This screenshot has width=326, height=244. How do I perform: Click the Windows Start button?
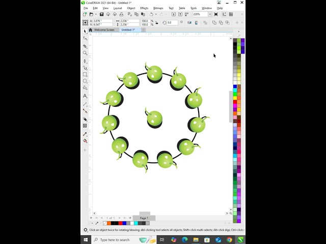(x=86, y=240)
